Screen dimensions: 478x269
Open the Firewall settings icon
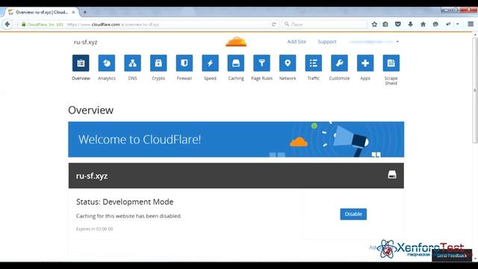click(184, 63)
